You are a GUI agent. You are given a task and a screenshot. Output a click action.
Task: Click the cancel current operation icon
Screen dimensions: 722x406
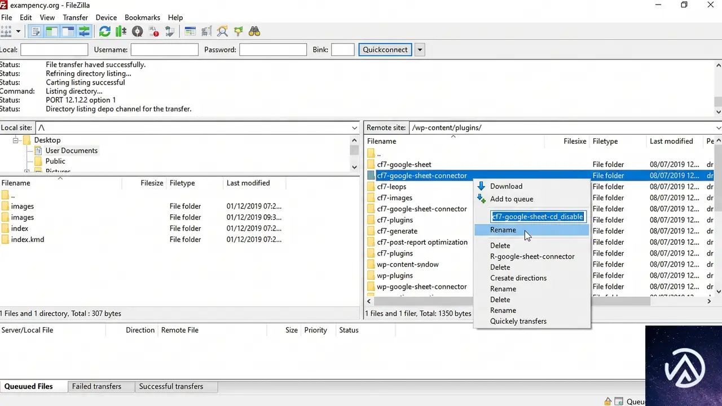coord(137,32)
